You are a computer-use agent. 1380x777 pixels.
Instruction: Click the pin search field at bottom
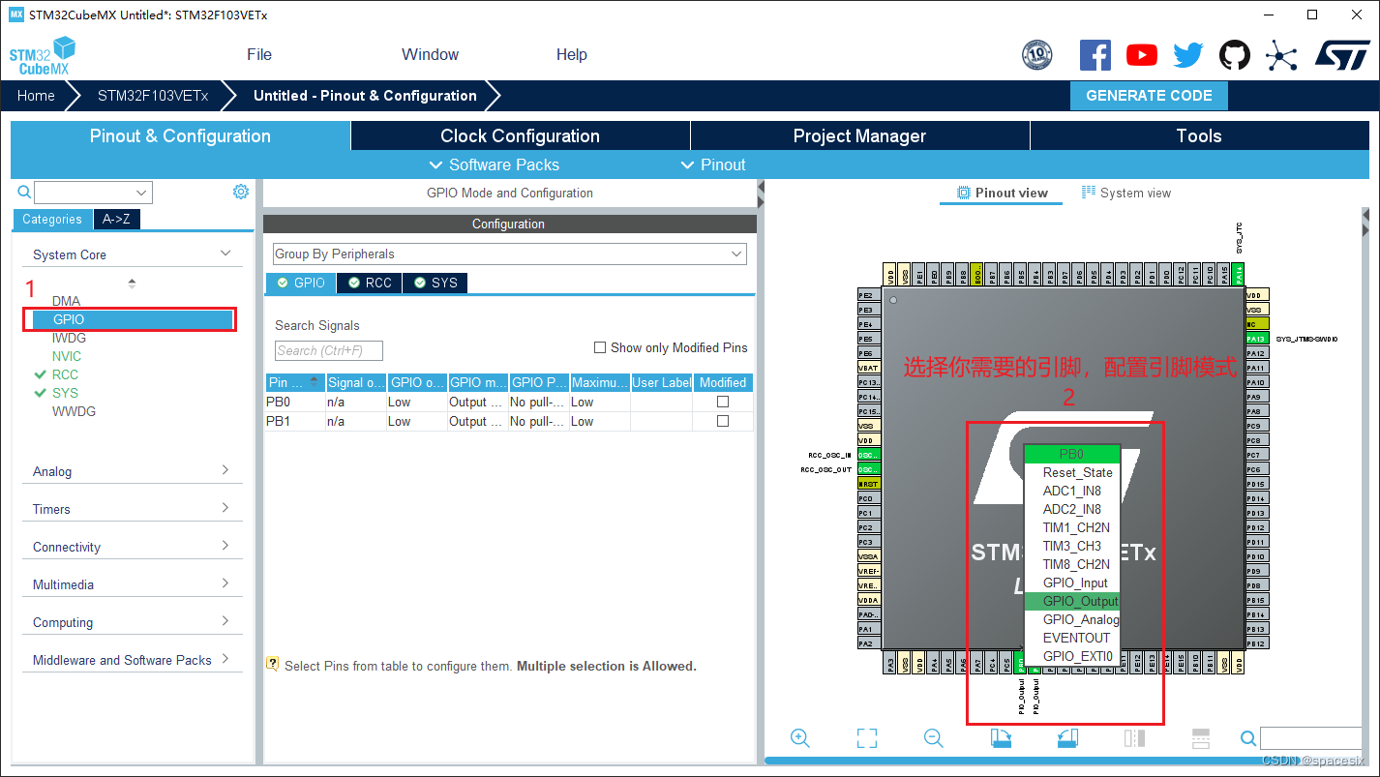click(x=1311, y=738)
